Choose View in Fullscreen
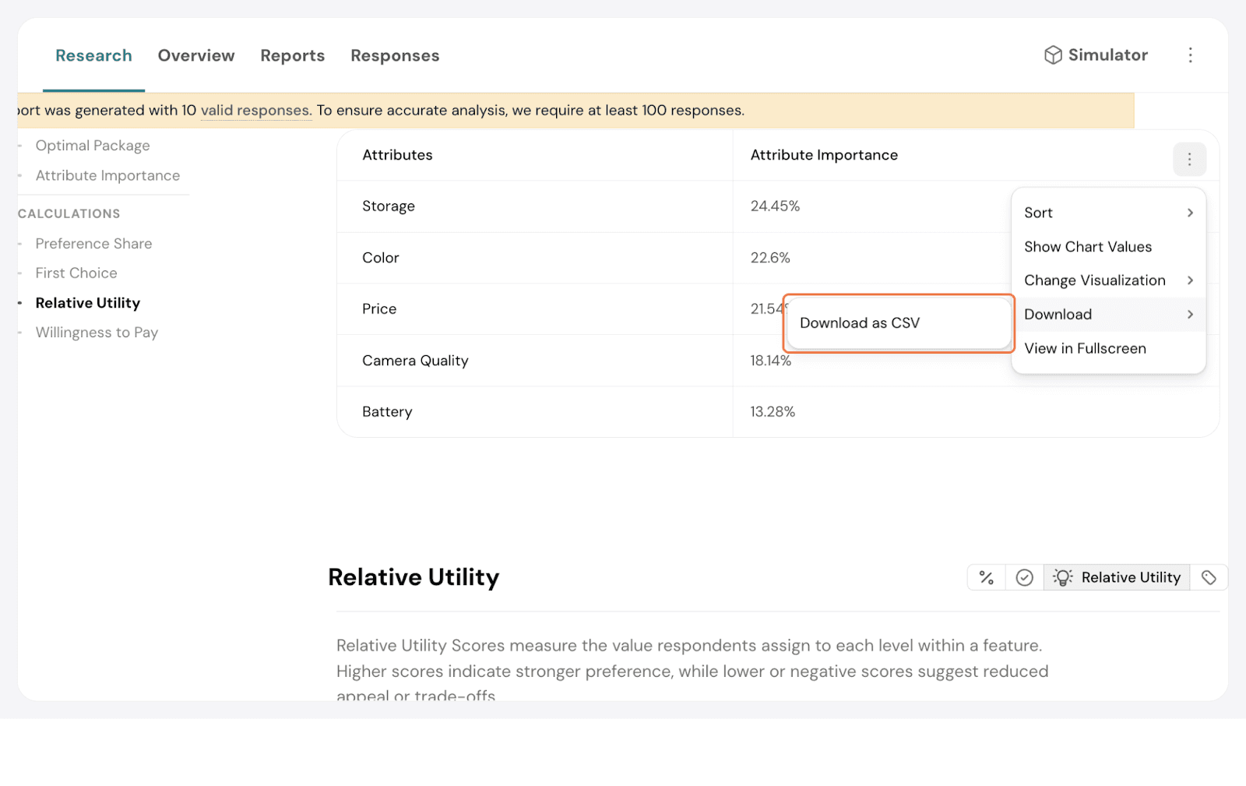The width and height of the screenshot is (1246, 786). (x=1085, y=349)
